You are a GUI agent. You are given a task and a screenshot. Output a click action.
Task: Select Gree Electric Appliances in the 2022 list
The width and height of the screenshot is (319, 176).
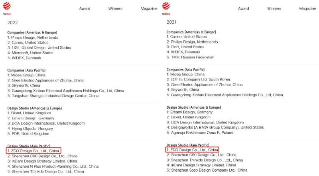[x=45, y=81]
